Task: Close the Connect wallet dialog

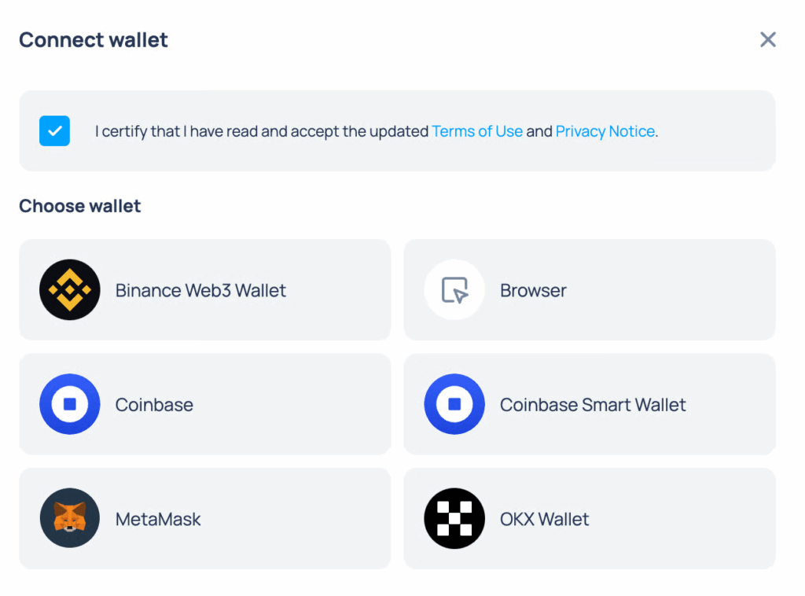Action: click(768, 40)
